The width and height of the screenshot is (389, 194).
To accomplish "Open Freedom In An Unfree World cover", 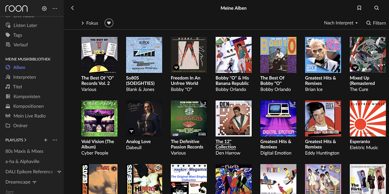I will point(189,55).
